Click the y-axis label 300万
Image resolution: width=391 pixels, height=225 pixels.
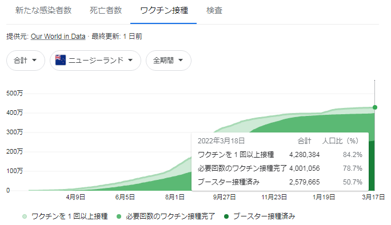(x=14, y=132)
